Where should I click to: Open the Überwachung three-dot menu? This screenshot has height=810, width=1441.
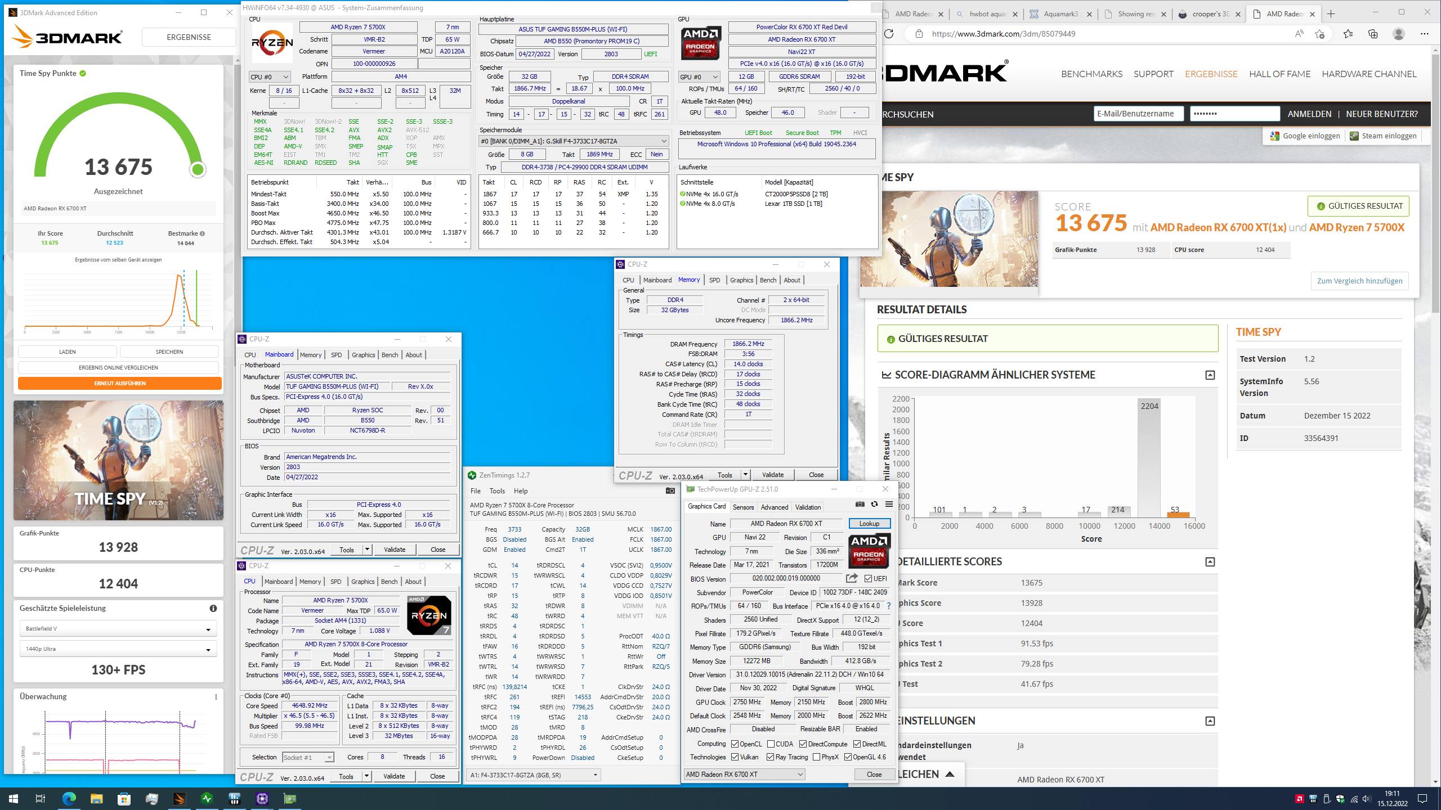click(216, 697)
